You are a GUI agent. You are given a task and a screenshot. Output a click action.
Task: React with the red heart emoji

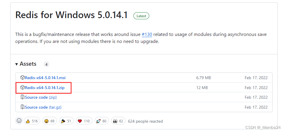(x=84, y=121)
